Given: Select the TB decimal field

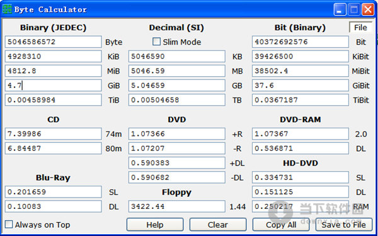Looking at the screenshot, I should pyautogui.click(x=176, y=99).
